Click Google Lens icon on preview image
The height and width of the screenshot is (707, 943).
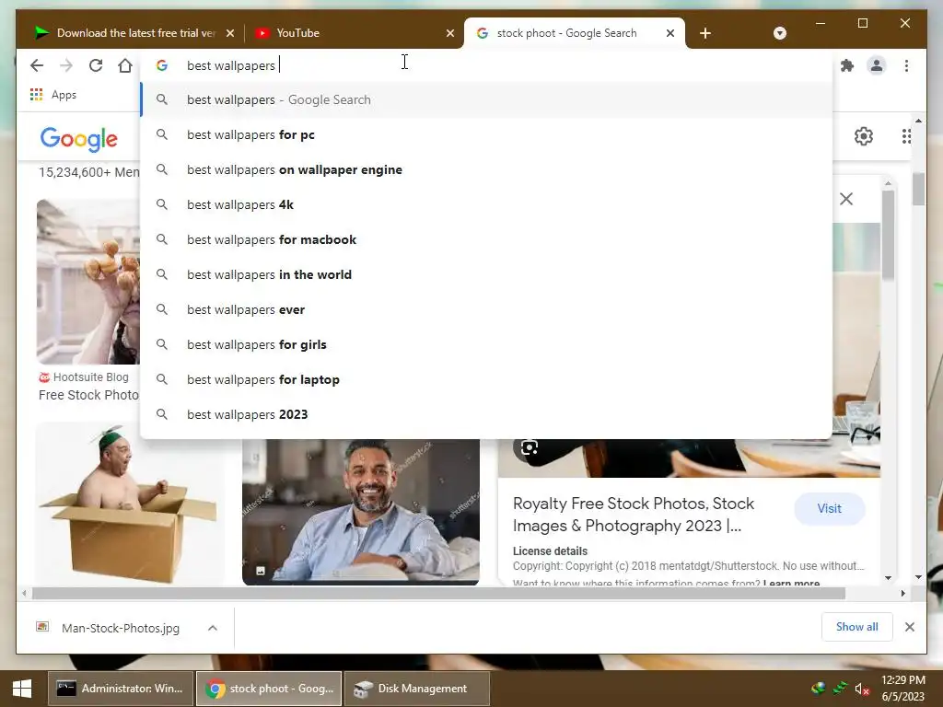530,447
